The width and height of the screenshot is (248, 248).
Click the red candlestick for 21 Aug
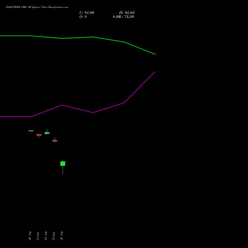pyautogui.click(x=39, y=135)
